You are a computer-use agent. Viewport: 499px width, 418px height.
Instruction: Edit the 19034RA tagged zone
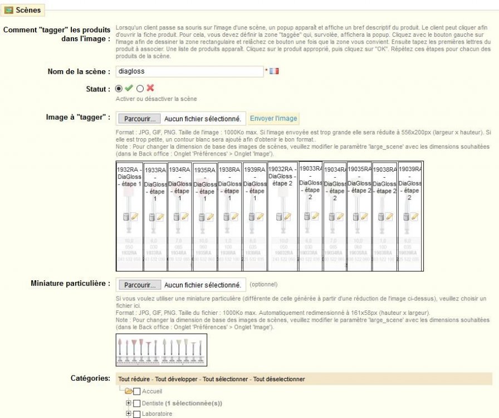click(x=340, y=217)
